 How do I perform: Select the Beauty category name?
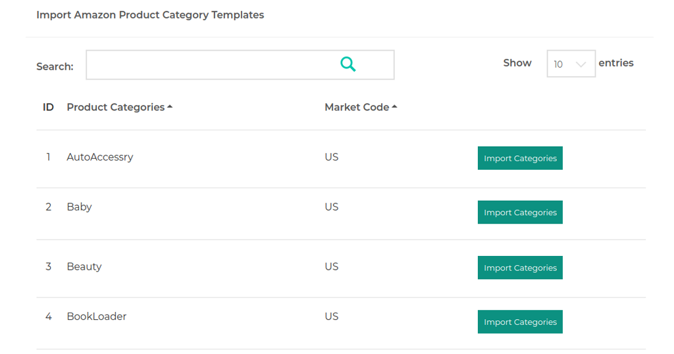(x=84, y=266)
